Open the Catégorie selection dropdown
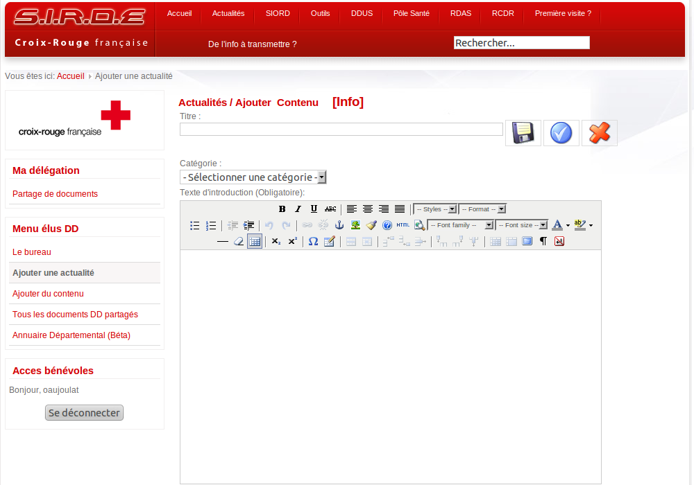694x485 pixels. click(253, 177)
